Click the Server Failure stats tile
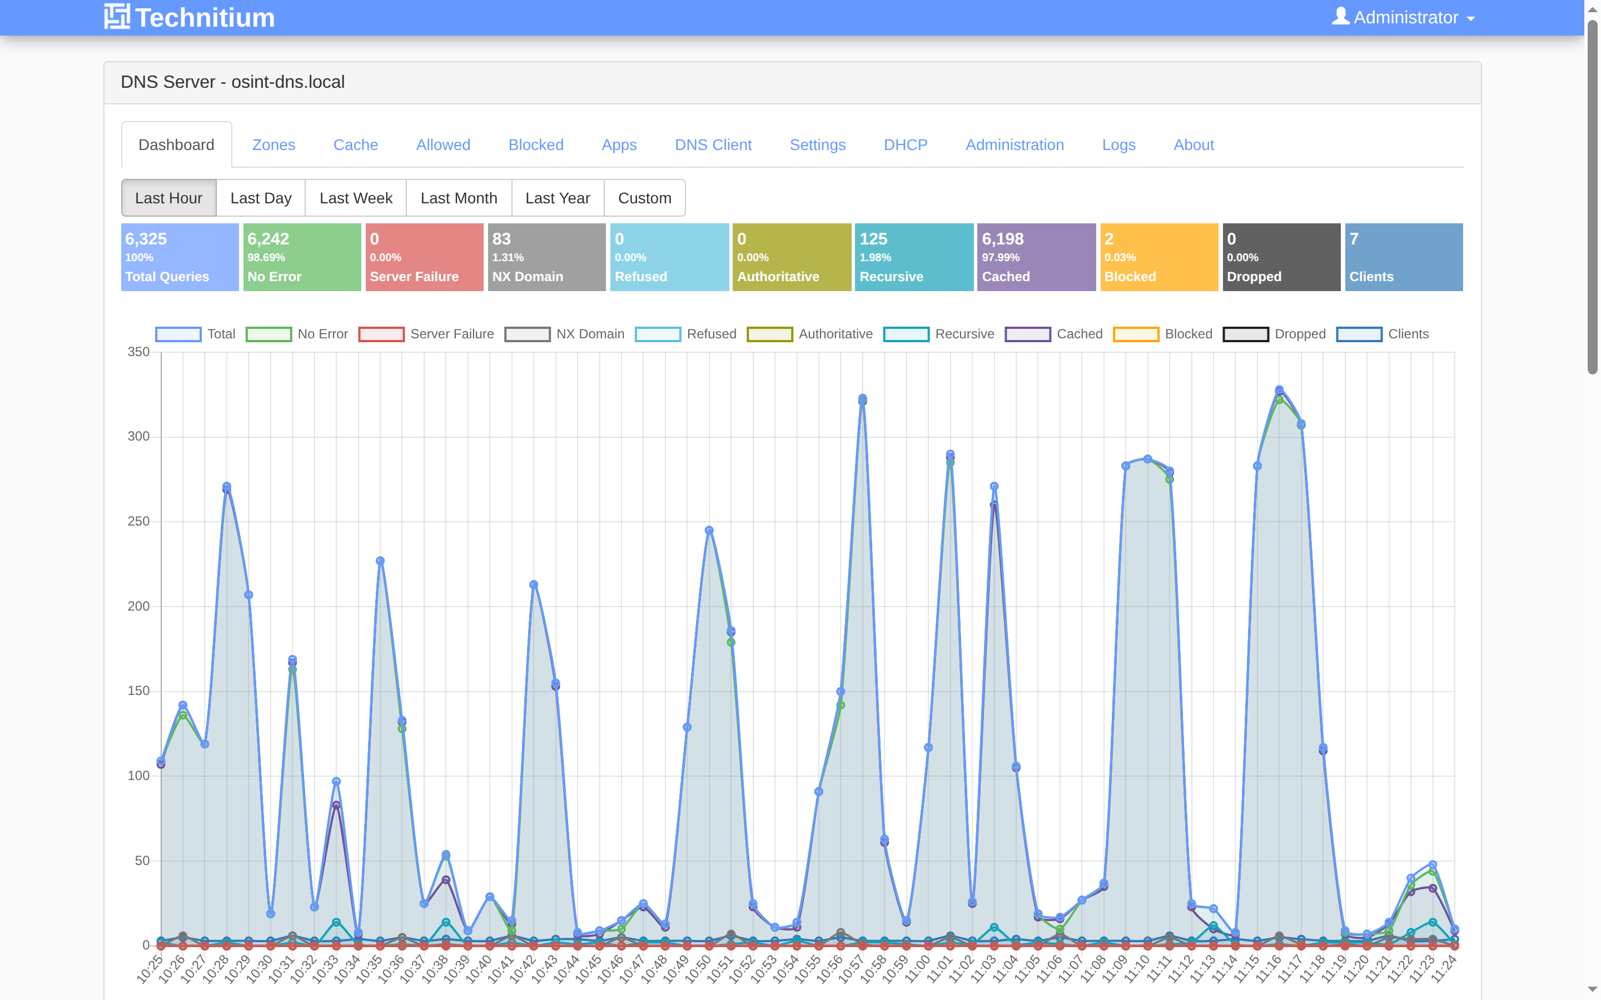This screenshot has width=1601, height=1000. 425,257
